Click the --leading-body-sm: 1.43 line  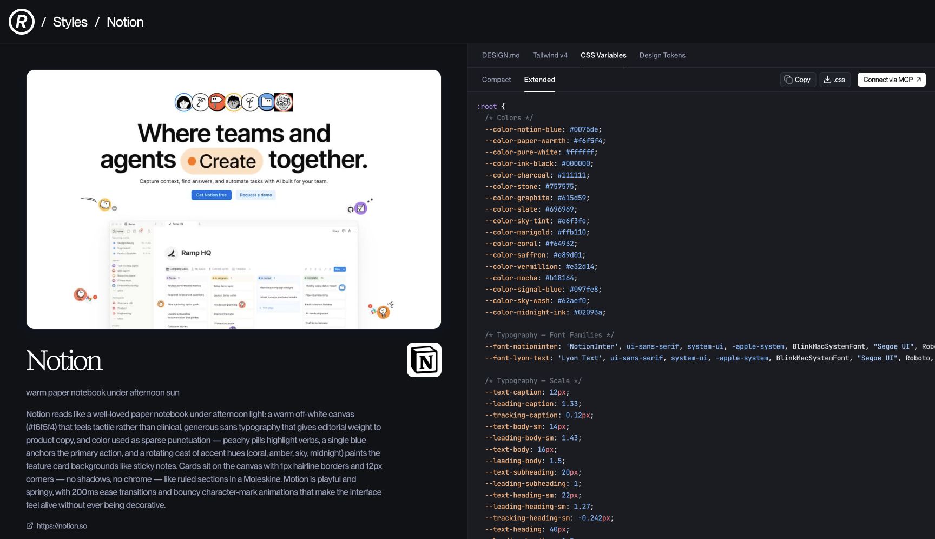pyautogui.click(x=533, y=438)
